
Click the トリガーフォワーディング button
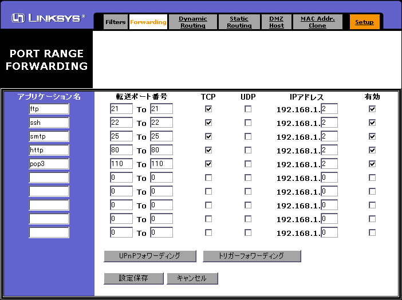tap(252, 256)
